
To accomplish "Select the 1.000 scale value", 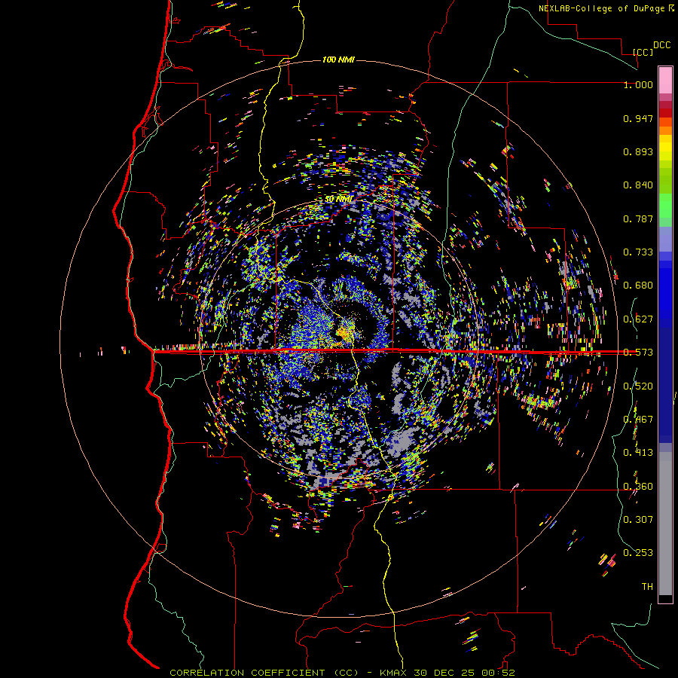I will pos(638,84).
